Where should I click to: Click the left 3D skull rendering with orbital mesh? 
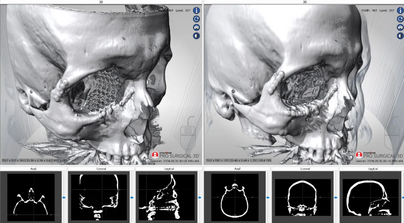point(101,84)
